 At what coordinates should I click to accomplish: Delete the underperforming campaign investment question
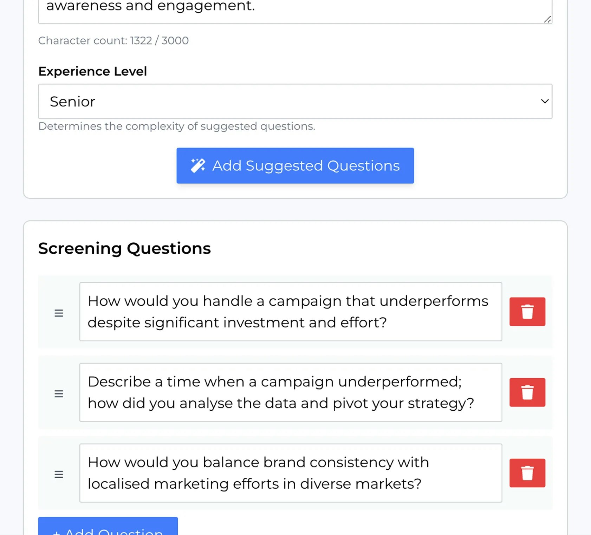[527, 312]
